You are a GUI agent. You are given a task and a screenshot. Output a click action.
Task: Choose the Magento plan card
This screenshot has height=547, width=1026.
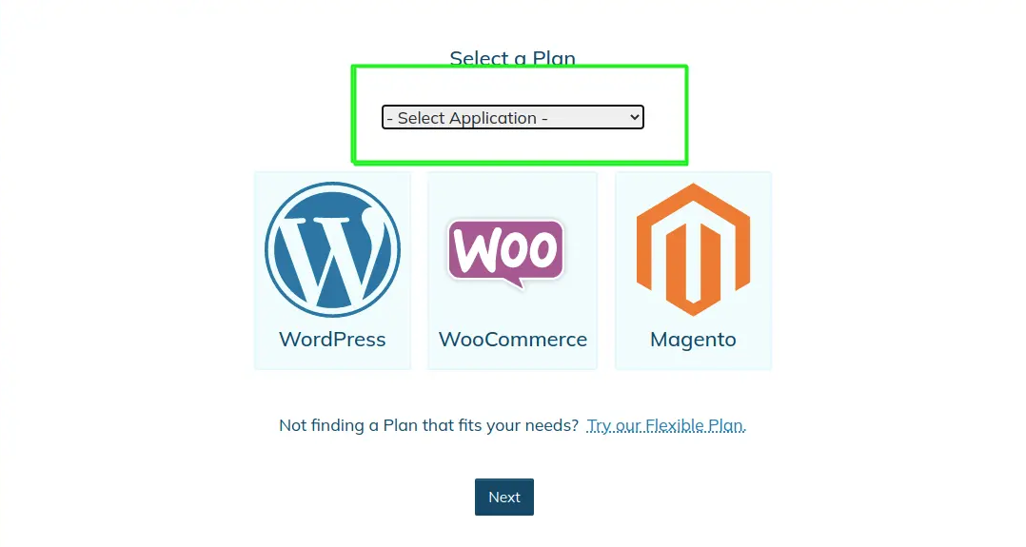coord(693,271)
